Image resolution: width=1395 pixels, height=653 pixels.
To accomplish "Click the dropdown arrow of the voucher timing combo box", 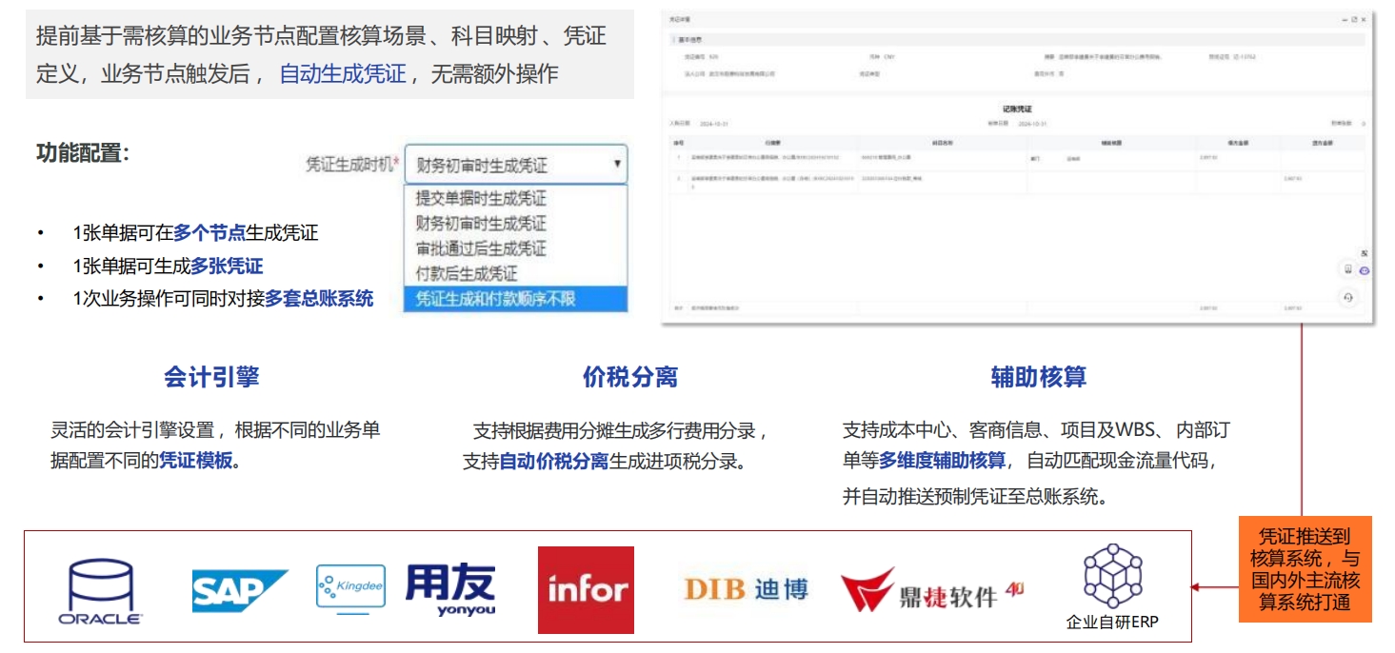I will coord(617,165).
